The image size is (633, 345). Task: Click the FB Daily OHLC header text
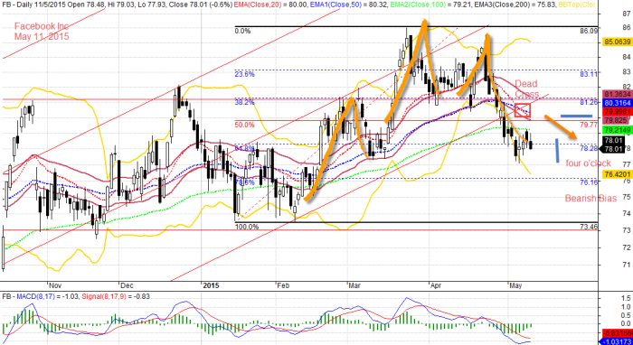coord(118,5)
